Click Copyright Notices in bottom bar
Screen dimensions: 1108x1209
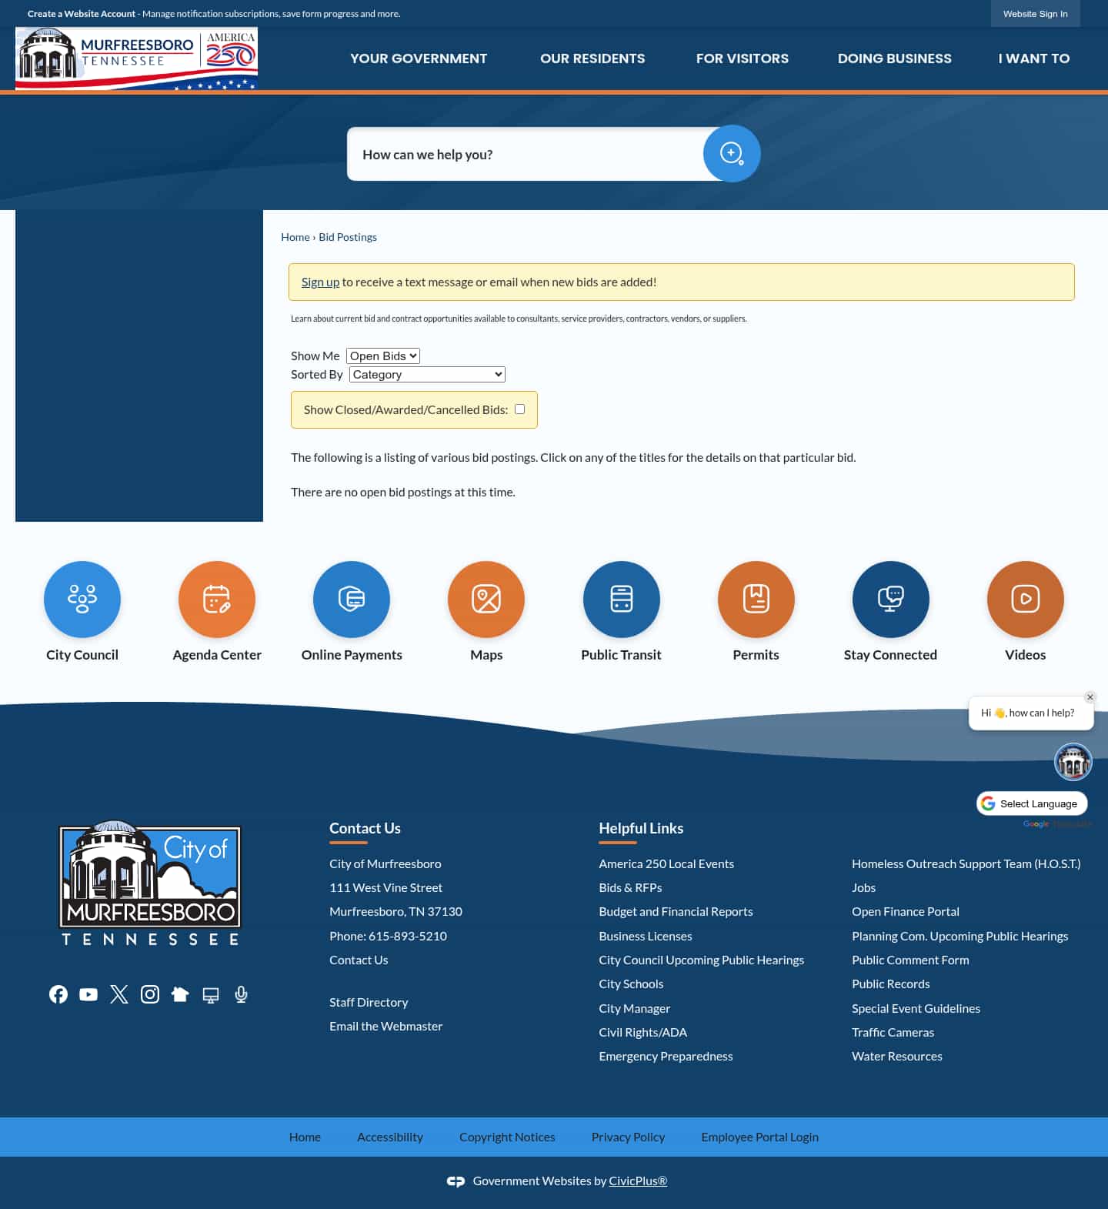click(x=507, y=1137)
